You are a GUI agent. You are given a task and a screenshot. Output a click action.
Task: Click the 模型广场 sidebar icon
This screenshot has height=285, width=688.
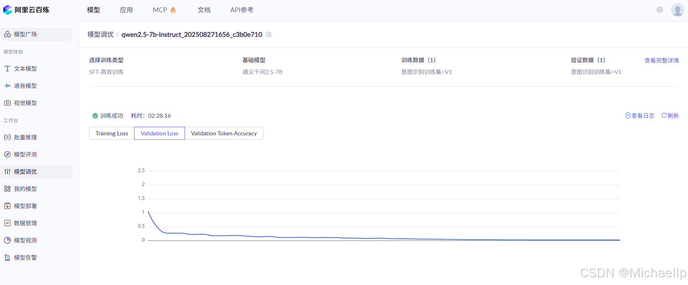[7, 34]
